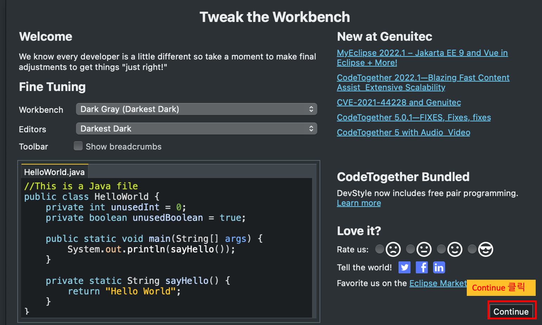The image size is (542, 325).
Task: Share on Twitter icon
Action: (405, 267)
